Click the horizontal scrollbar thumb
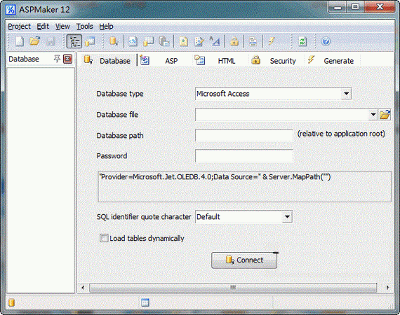The height and width of the screenshot is (315, 400). (233, 288)
